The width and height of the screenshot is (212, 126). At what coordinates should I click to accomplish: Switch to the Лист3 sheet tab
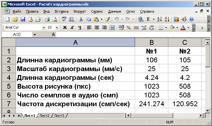click(59, 116)
